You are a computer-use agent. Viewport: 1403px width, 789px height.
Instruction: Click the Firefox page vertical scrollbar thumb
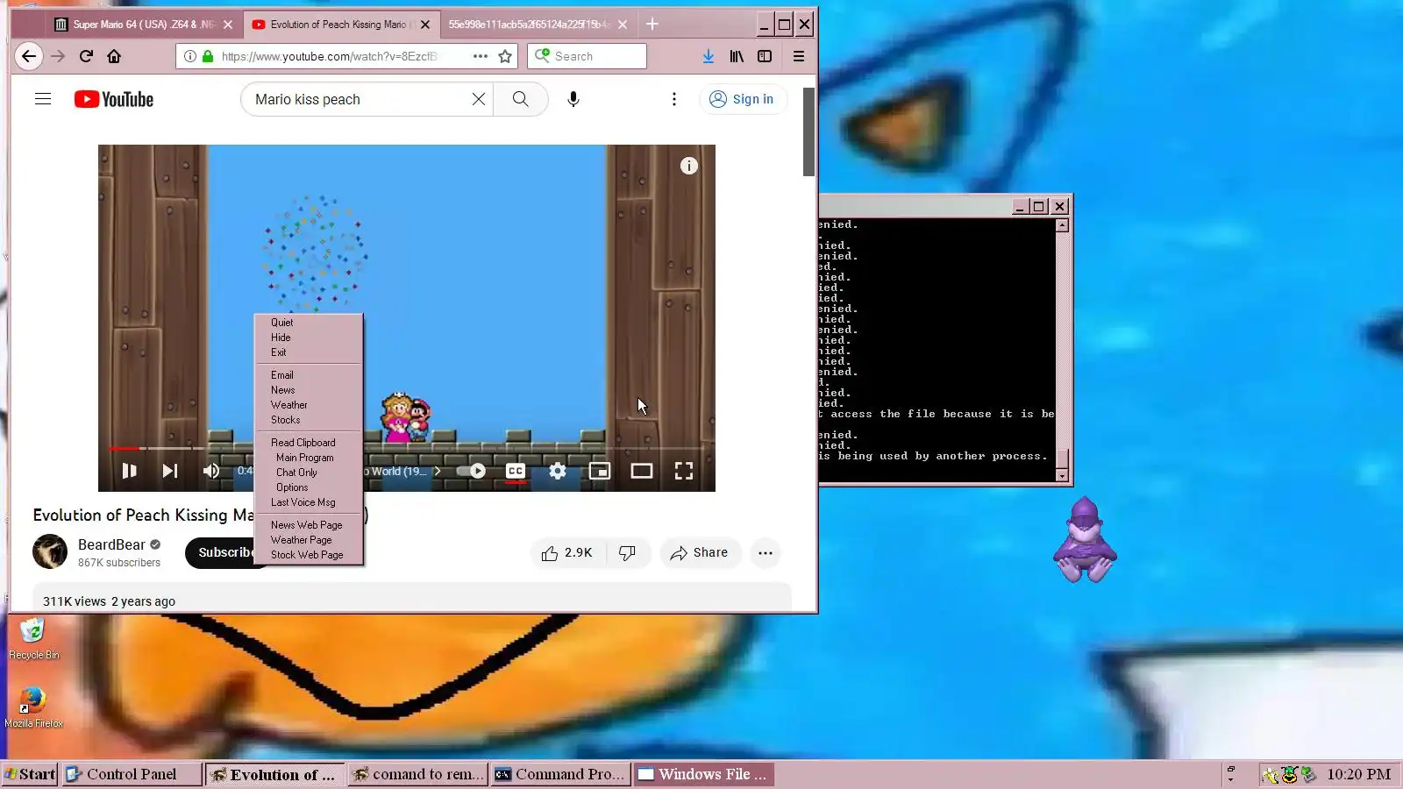pyautogui.click(x=808, y=131)
